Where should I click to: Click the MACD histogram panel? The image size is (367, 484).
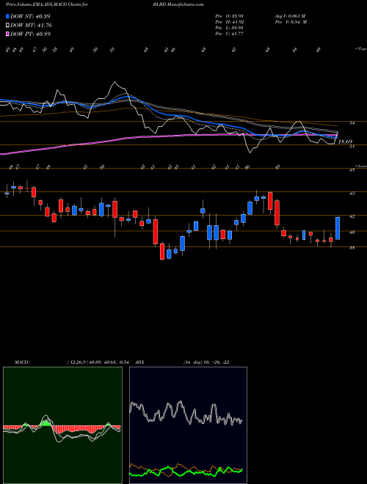point(62,425)
